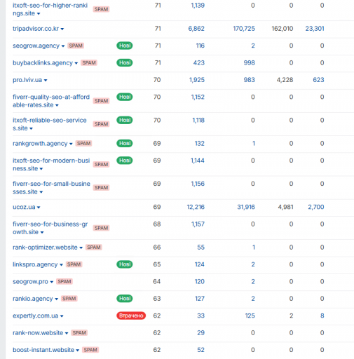Open itxoft-reliable-seo-services.site link

(x=50, y=124)
